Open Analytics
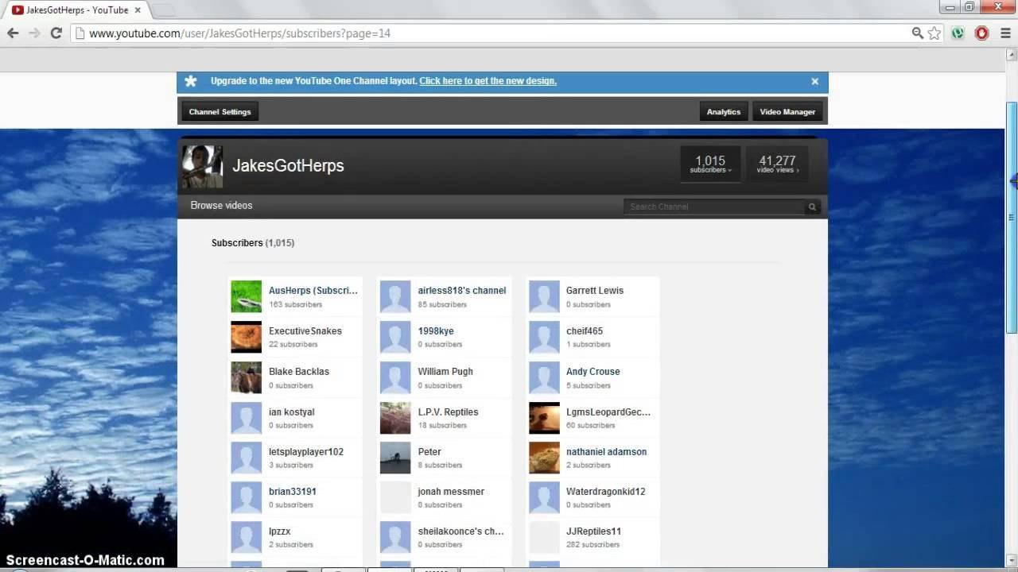This screenshot has height=572, width=1018. 724,112
